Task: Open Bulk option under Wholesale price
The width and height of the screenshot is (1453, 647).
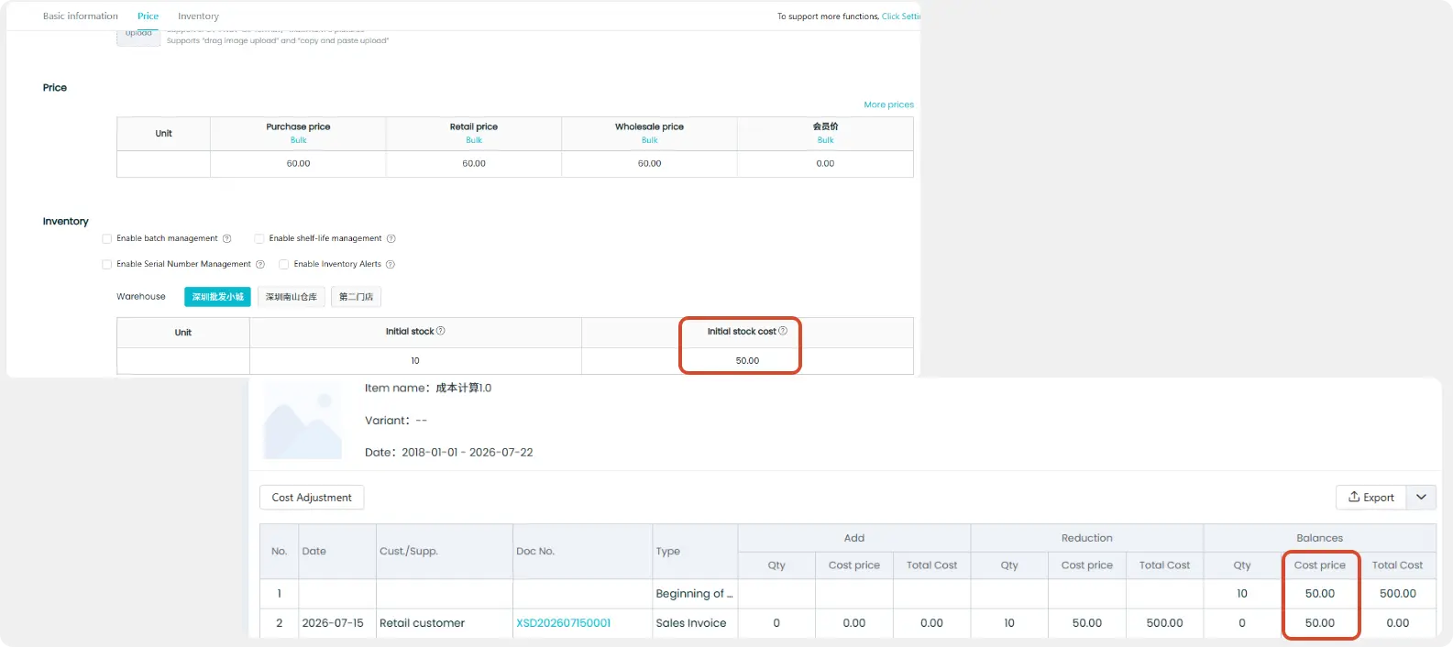Action: [650, 140]
